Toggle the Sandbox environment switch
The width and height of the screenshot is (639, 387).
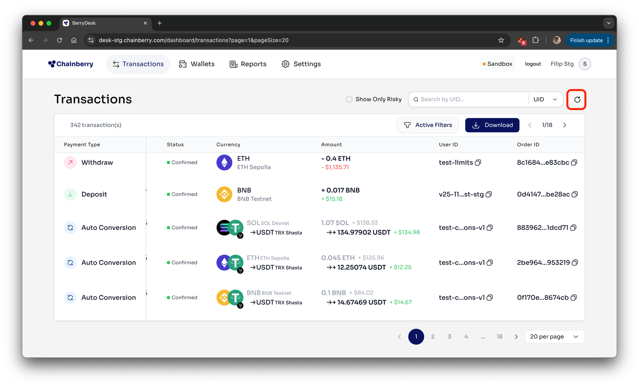click(497, 64)
